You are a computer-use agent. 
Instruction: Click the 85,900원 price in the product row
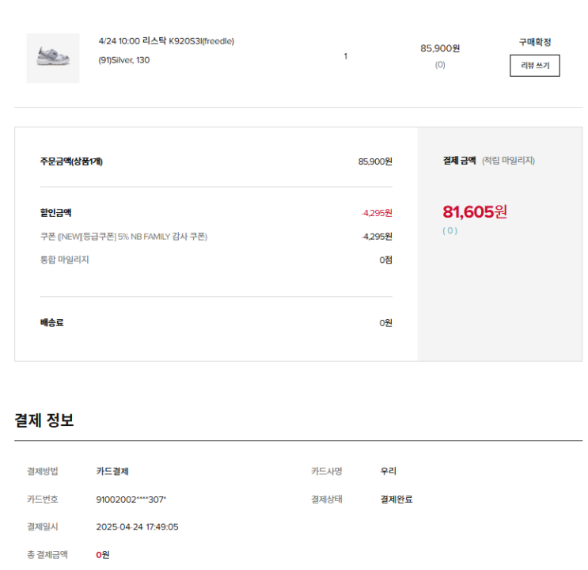click(x=440, y=48)
